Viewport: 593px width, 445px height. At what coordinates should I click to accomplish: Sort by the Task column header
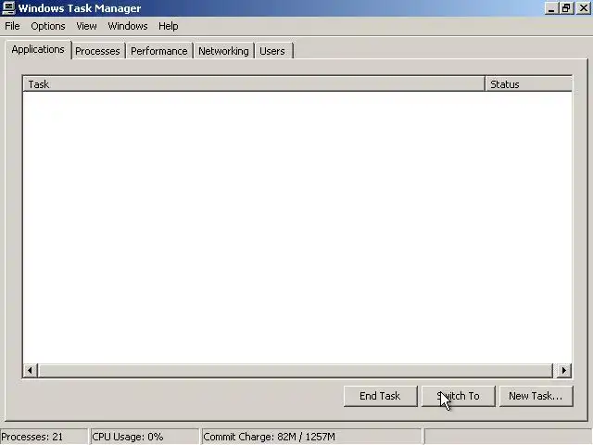click(254, 84)
